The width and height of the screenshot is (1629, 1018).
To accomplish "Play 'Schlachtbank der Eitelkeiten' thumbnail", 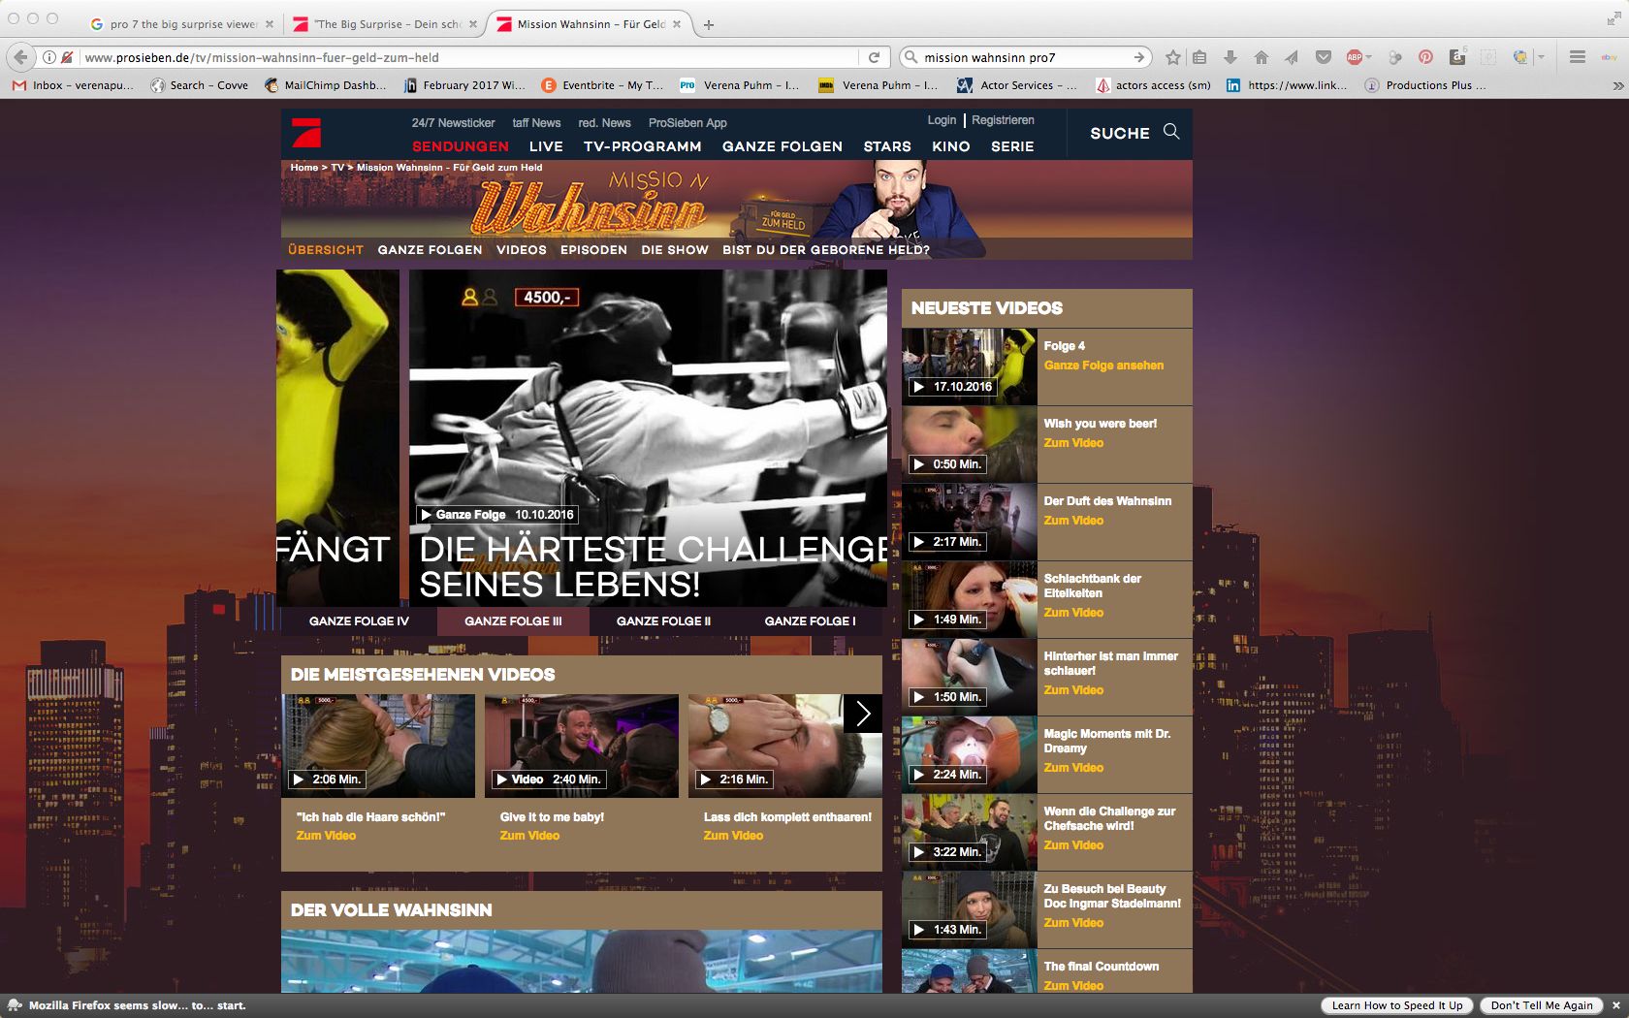I will pos(970,599).
